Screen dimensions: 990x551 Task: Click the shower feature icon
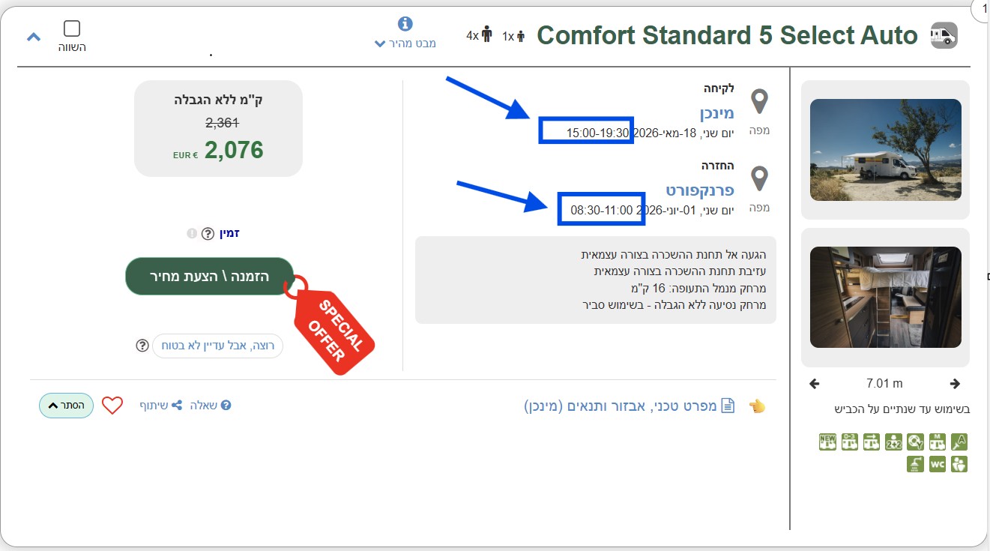point(916,464)
